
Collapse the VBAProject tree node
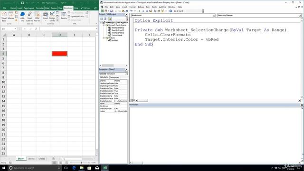click(101, 23)
